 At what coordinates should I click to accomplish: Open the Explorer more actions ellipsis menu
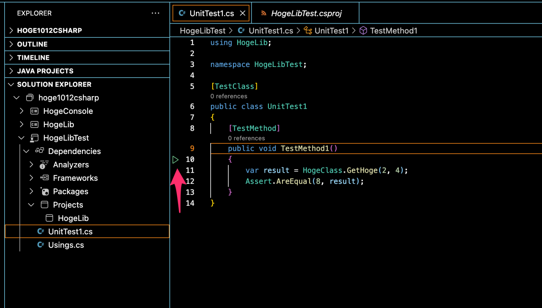pos(155,13)
